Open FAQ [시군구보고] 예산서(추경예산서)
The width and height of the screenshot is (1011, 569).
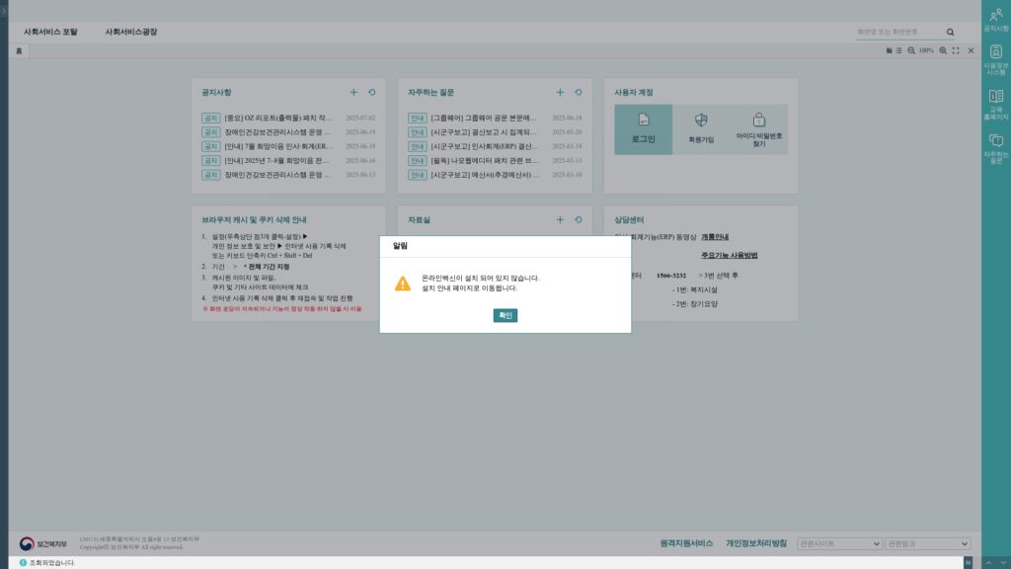pyautogui.click(x=484, y=175)
